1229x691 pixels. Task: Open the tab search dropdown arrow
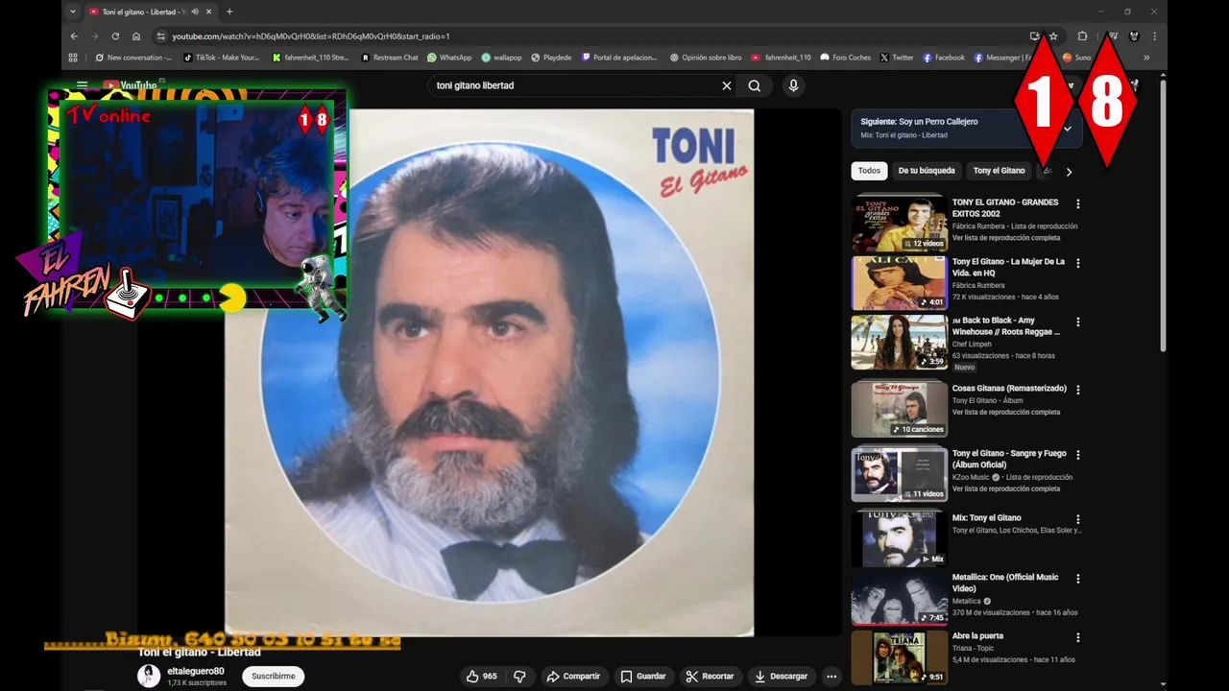(x=72, y=12)
